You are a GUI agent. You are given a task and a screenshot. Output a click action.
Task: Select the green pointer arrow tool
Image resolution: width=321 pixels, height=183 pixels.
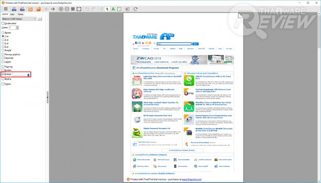pos(107,9)
